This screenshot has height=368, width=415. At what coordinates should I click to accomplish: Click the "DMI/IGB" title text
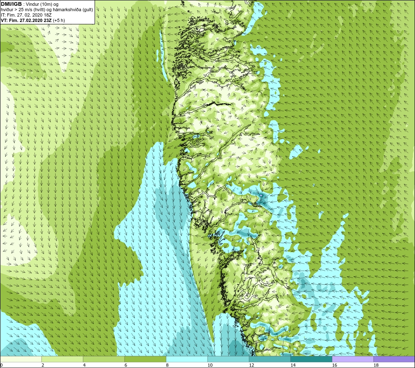coord(11,4)
